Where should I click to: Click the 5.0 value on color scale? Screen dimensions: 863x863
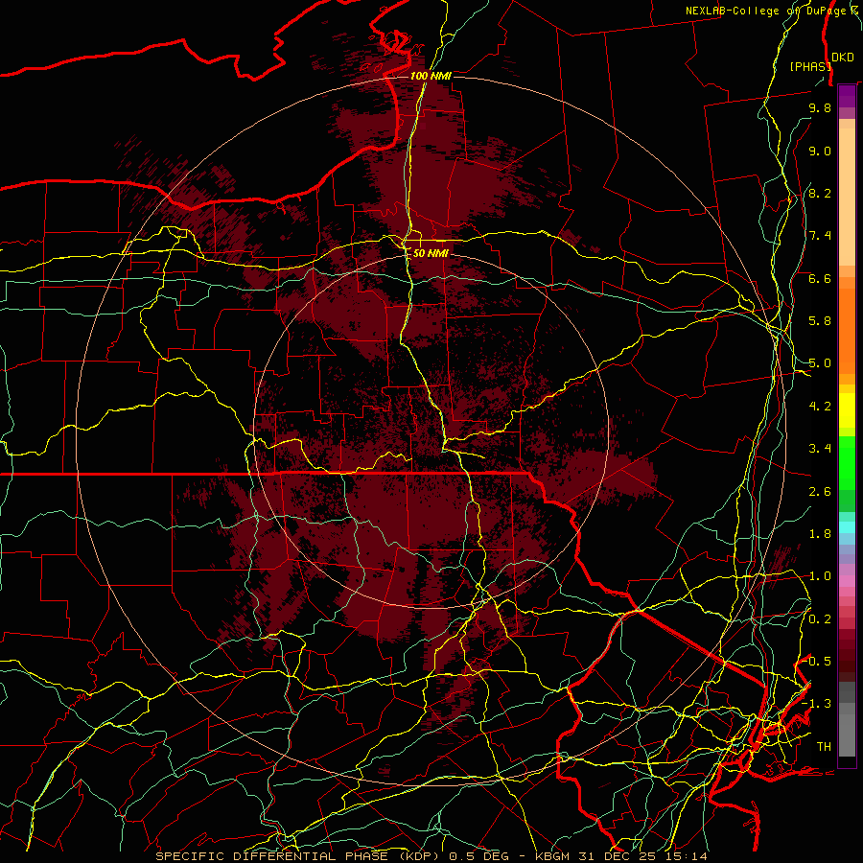820,363
